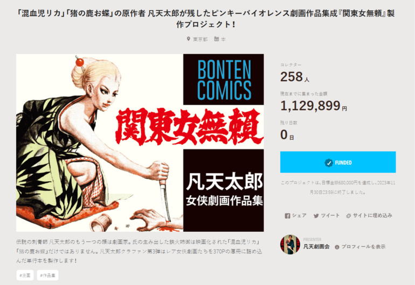Open the プロフィールを表示 profile link
The image size is (415, 285).
(363, 247)
